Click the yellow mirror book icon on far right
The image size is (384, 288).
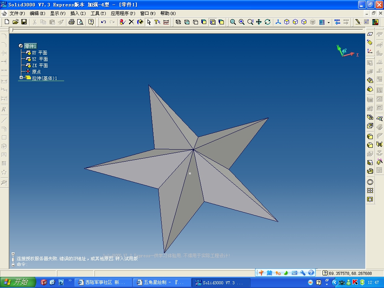[379, 144]
